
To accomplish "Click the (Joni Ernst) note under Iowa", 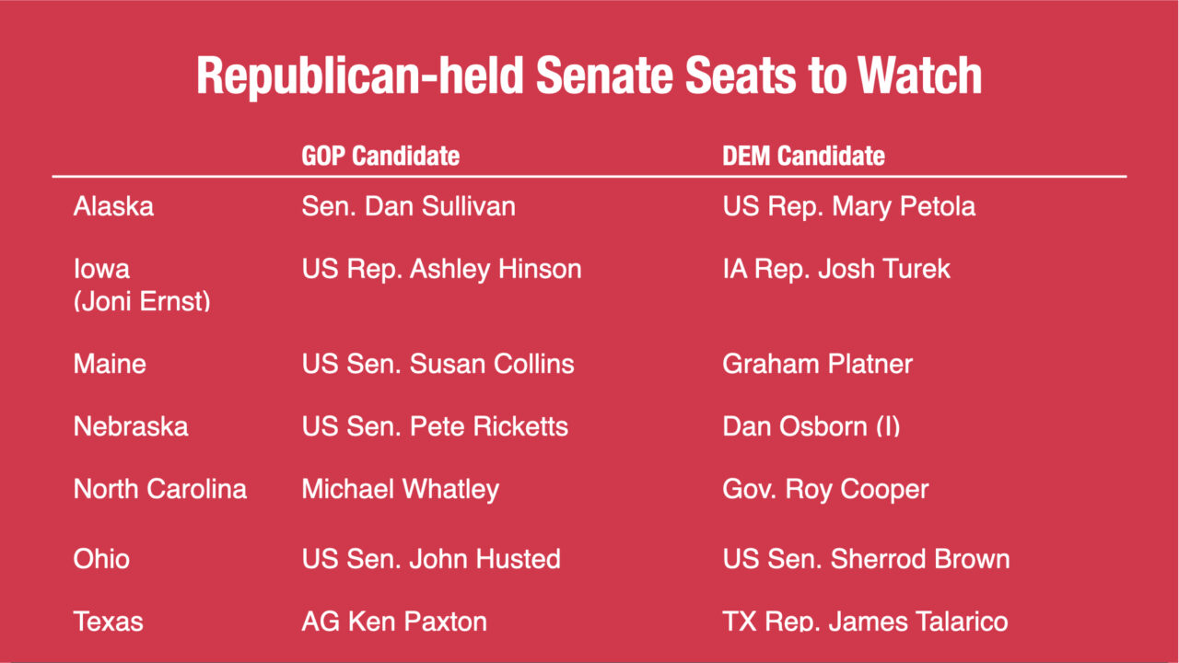I will point(142,300).
